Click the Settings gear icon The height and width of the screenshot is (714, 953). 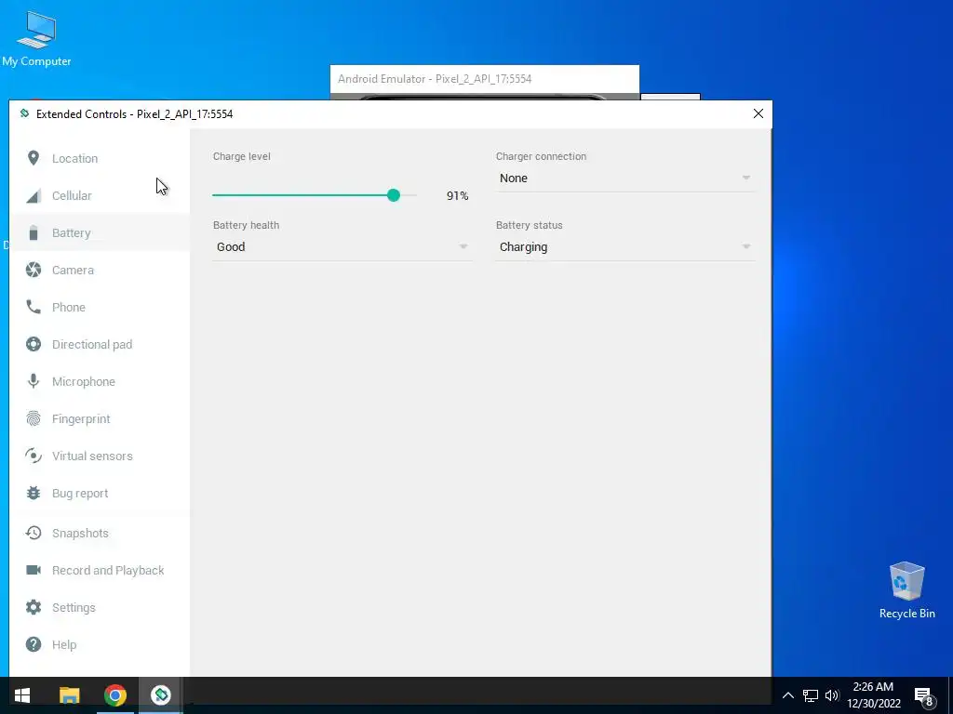tap(34, 607)
